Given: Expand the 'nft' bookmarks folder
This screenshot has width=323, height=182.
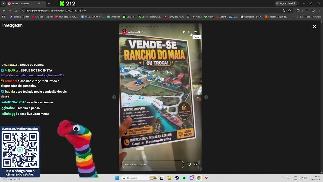Looking at the screenshot, I should (49, 17).
